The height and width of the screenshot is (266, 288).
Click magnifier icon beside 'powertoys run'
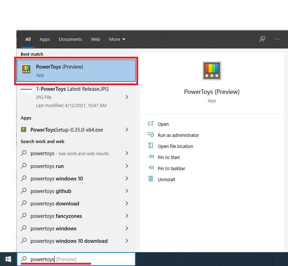pyautogui.click(x=24, y=166)
